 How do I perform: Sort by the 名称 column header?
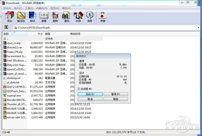tap(15, 34)
